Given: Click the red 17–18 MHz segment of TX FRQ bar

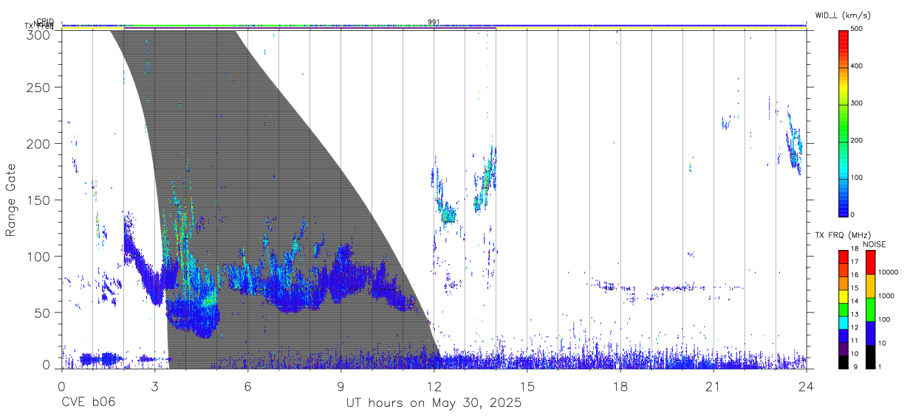Looking at the screenshot, I should click(843, 257).
